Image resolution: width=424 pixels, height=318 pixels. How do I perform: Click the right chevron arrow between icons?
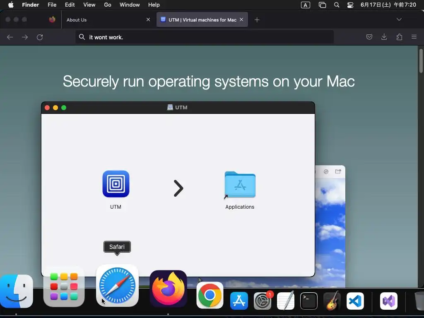(178, 188)
